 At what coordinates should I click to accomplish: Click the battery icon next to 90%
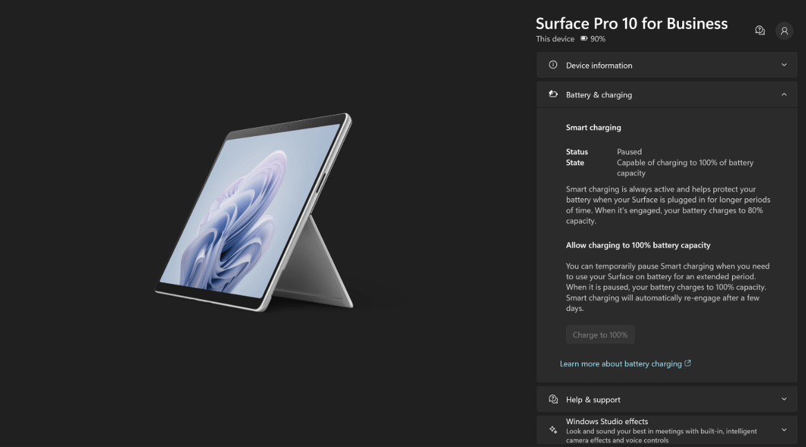point(584,39)
